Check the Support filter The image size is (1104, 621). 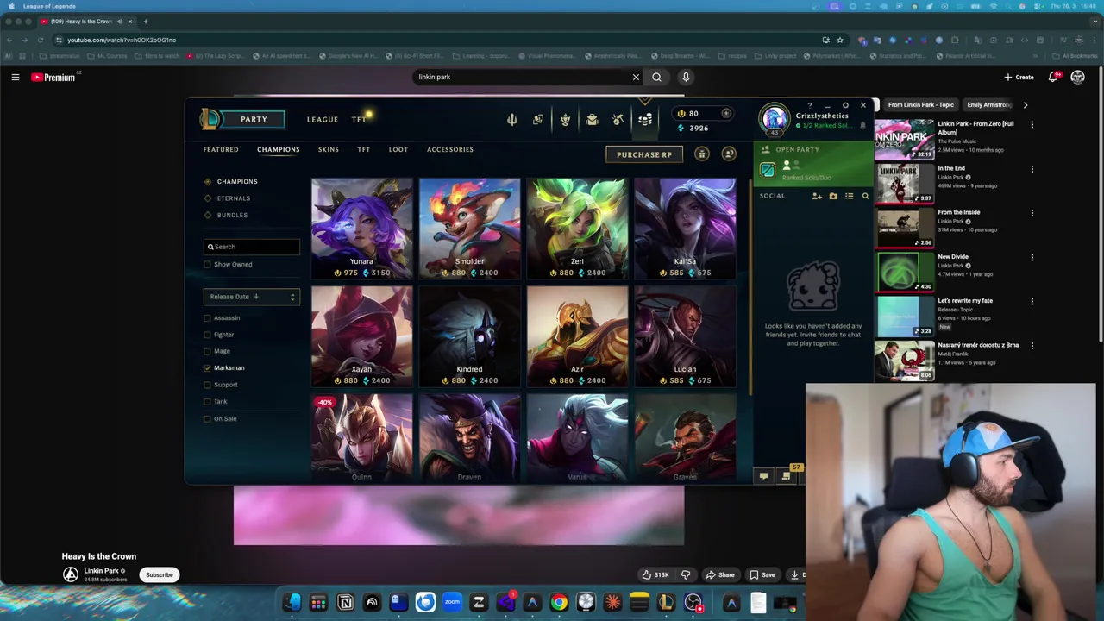pos(207,385)
